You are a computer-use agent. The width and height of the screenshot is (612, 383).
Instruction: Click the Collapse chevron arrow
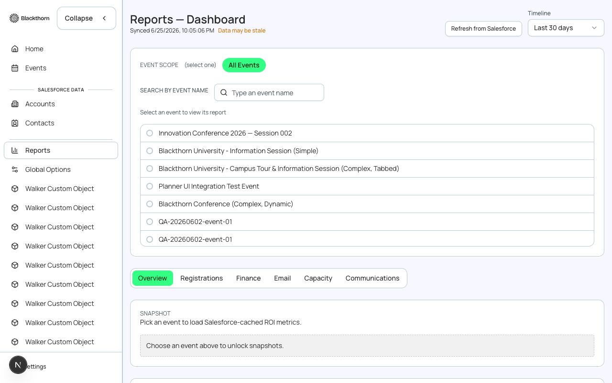point(104,18)
